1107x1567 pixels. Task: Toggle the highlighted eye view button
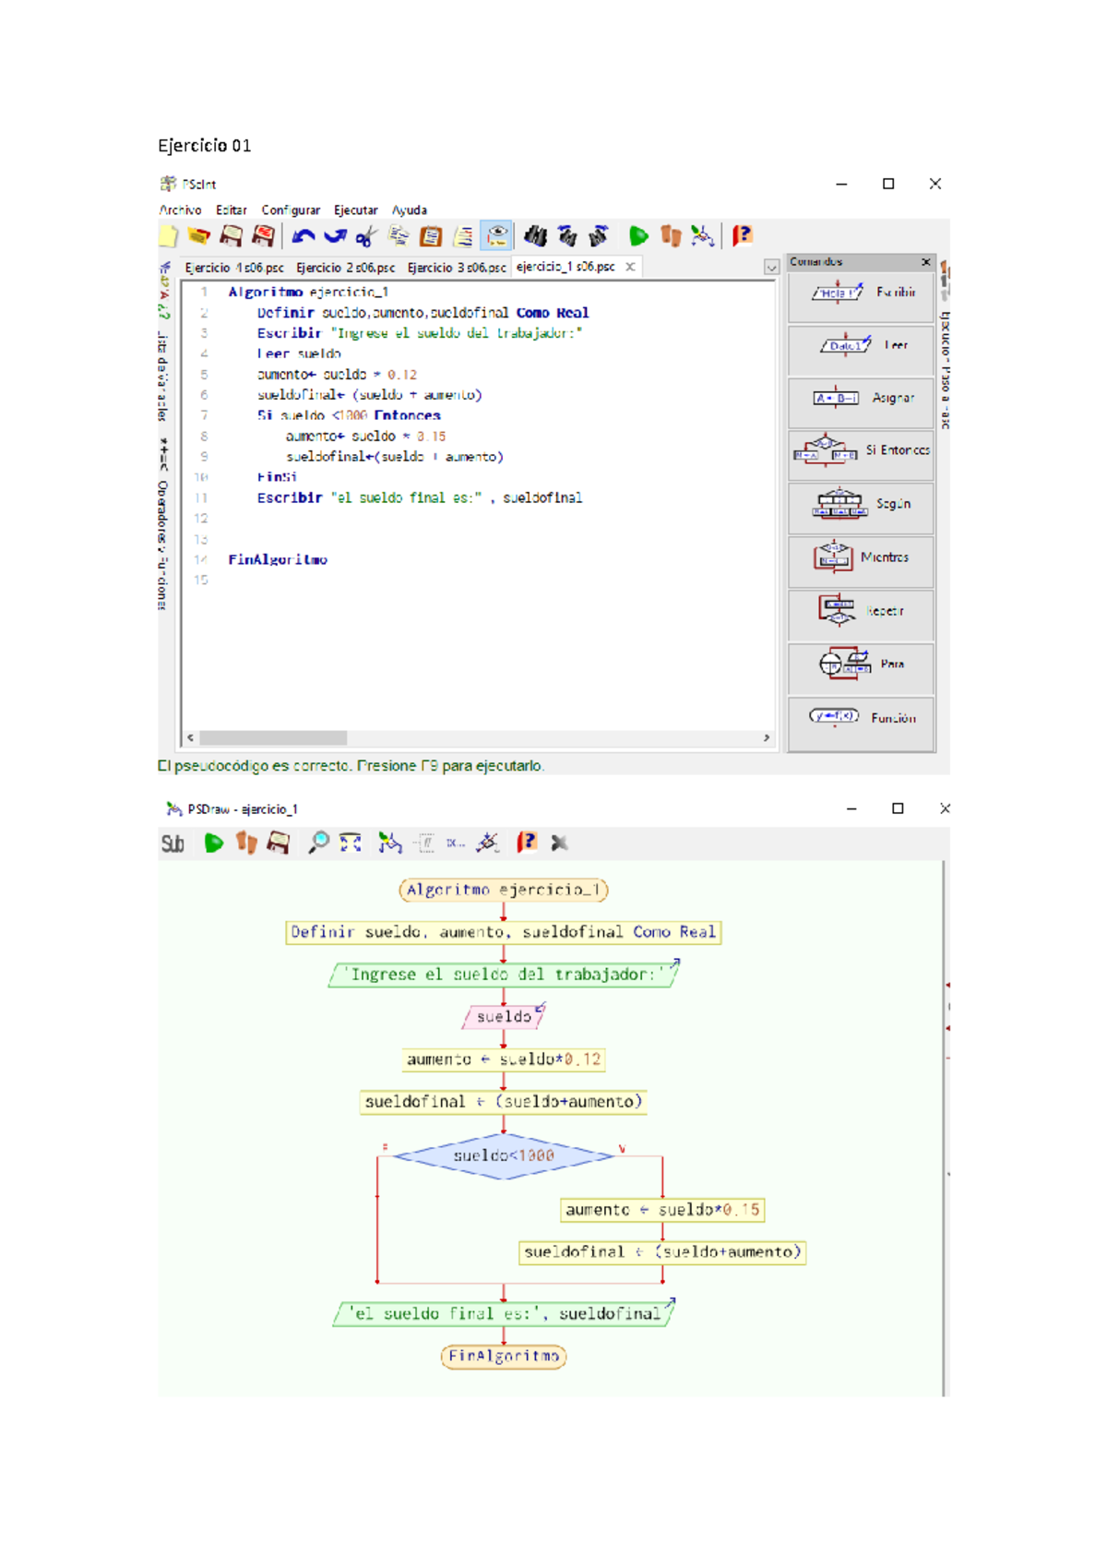point(497,236)
